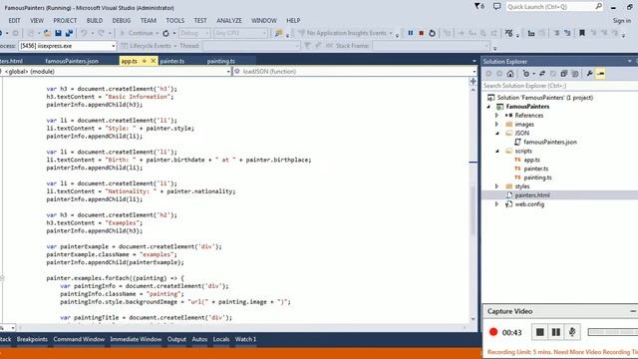Switch to the painting.ts tab
The height and width of the screenshot is (359, 638).
(221, 61)
